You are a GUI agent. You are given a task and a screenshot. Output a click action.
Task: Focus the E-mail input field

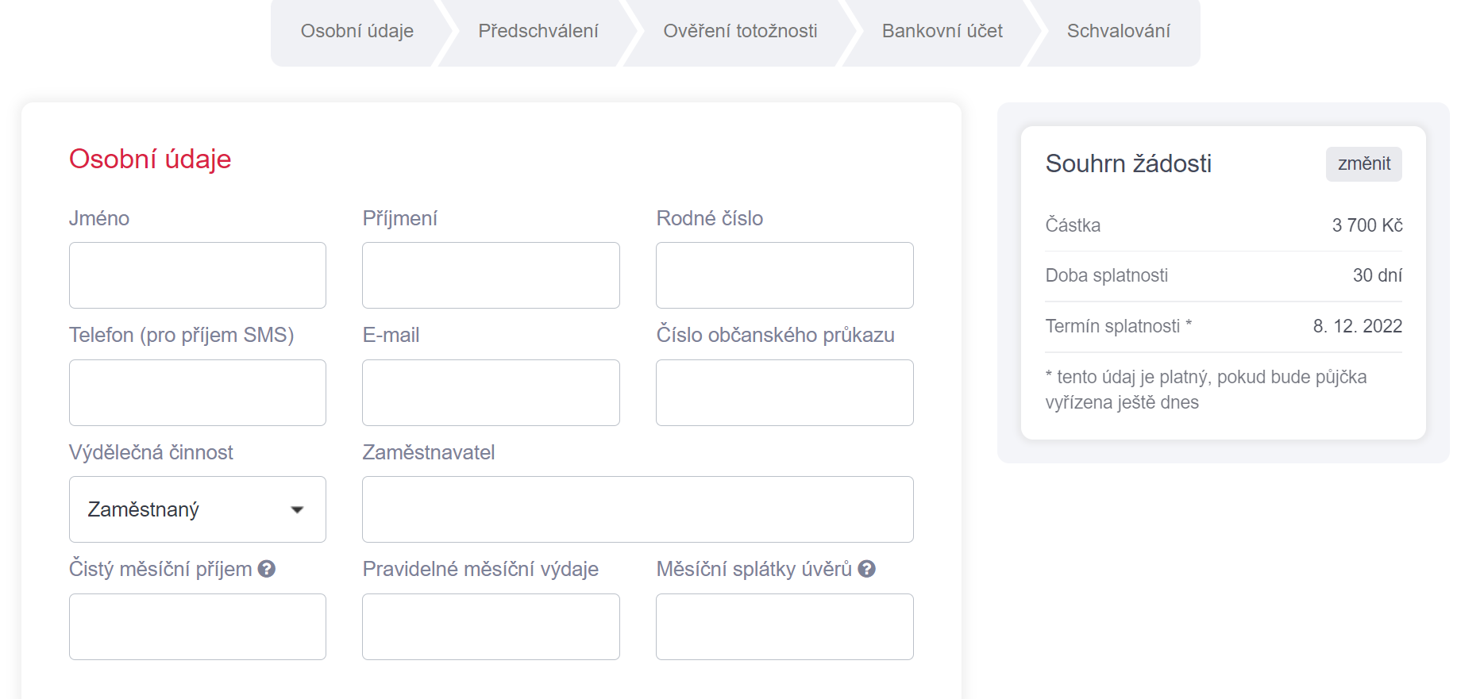(491, 393)
